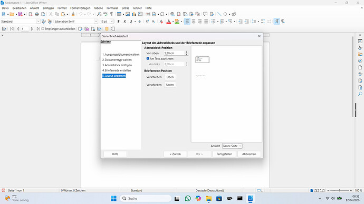Viewport: 364px width, 204px height.
Task: Open the Formatvorlagen menu
Action: [x=80, y=8]
